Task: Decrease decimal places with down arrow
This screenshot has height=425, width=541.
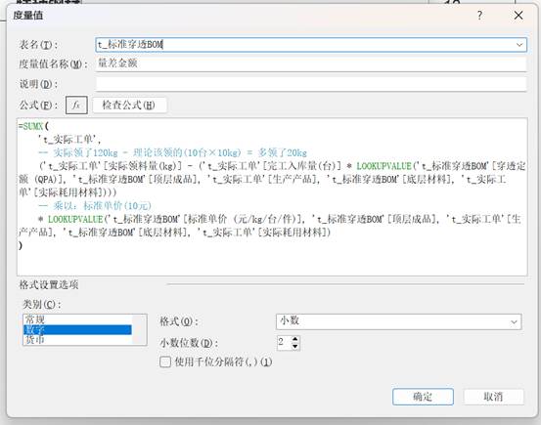Action: click(295, 347)
